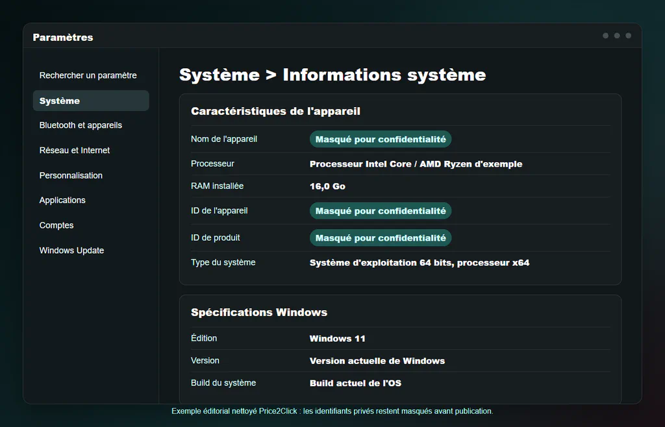Select the ID de l'appareil label

(220, 210)
